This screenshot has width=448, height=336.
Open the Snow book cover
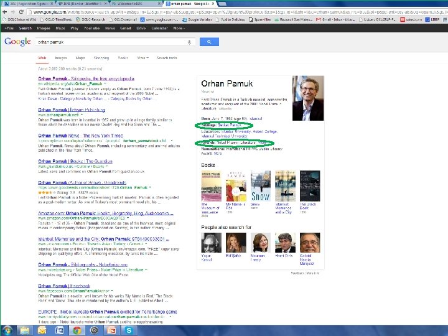click(x=260, y=186)
